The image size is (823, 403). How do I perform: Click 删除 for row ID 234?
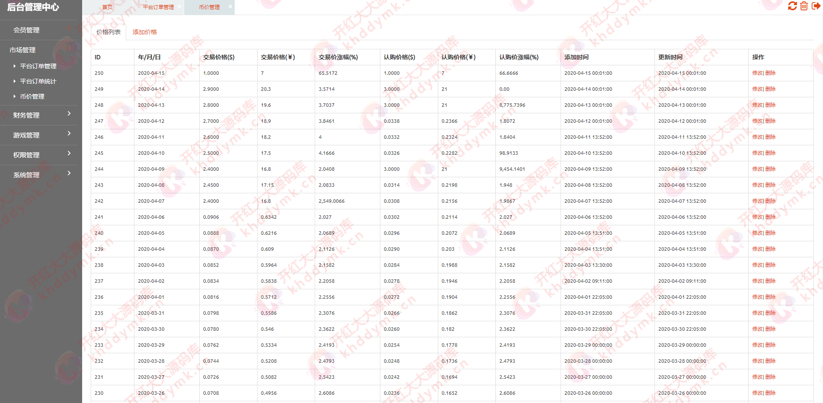(770, 329)
